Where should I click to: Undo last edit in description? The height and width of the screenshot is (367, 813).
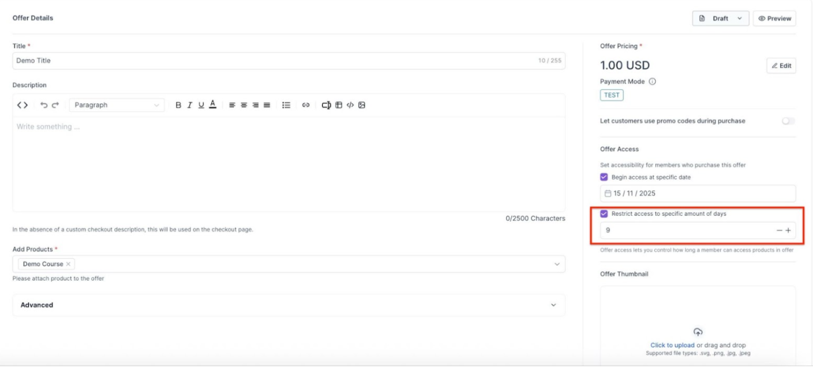[x=44, y=105]
